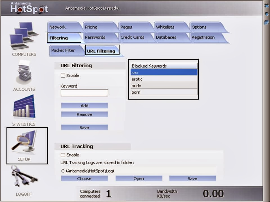Open the URL tracking log folder
The height and width of the screenshot is (202, 270).
click(139, 178)
